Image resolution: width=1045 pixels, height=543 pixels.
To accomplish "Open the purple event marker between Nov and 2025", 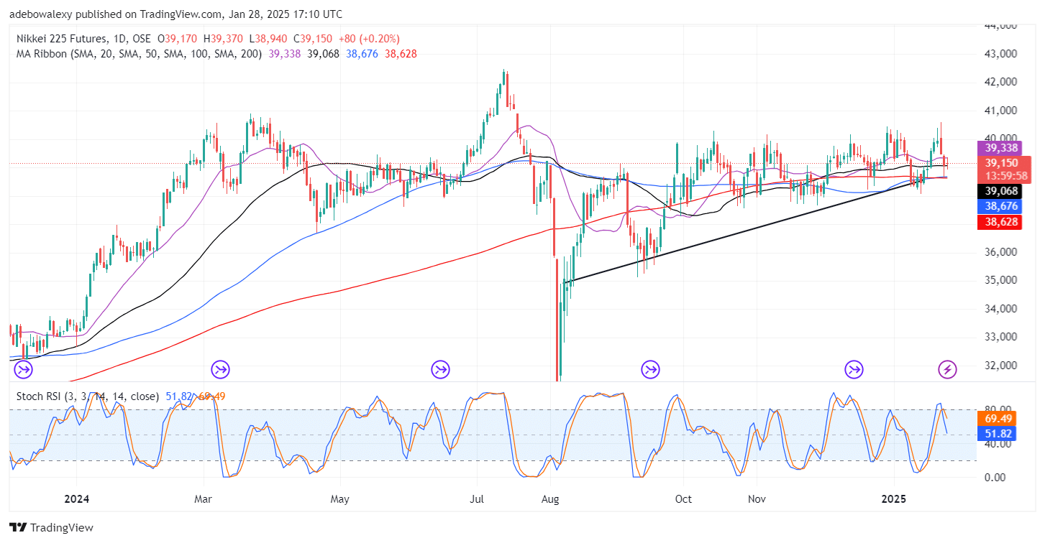I will click(x=854, y=370).
